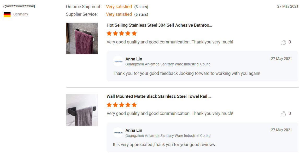Click the On-time Shipment Very satisfied rating
Screen dimensions: 300x157
tap(119, 7)
